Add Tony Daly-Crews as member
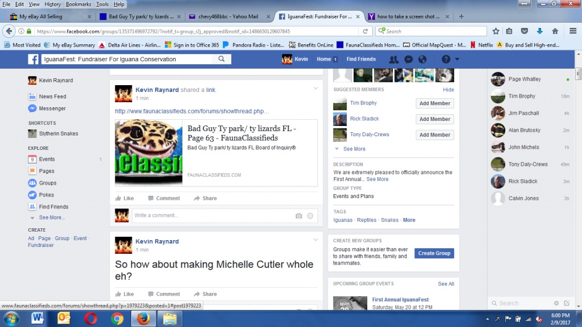Viewport: 582px width, 327px height. (x=435, y=135)
